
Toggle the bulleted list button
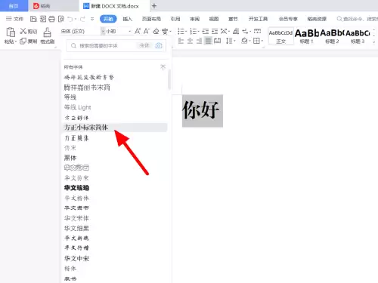pyautogui.click(x=181, y=31)
